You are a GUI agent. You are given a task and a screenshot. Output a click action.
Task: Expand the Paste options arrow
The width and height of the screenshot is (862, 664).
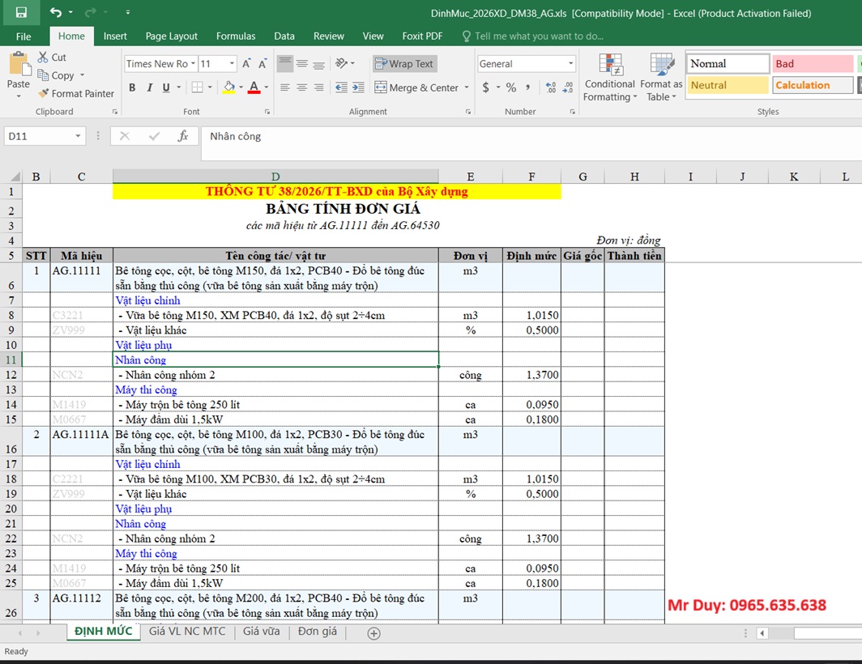click(19, 96)
